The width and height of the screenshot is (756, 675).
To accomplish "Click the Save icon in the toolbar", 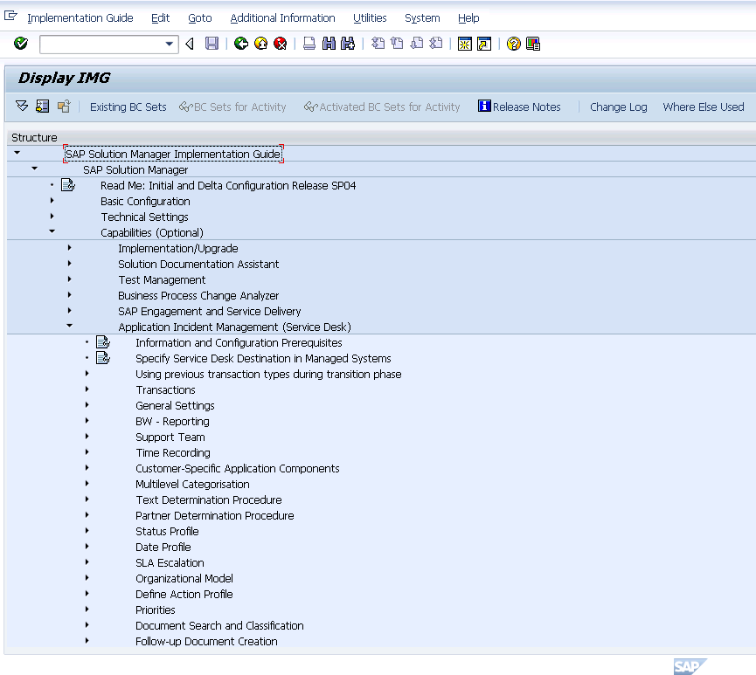I will click(x=212, y=43).
